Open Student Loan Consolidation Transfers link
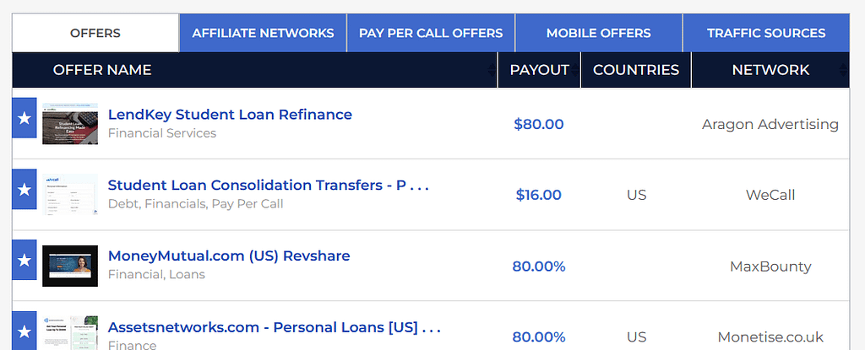This screenshot has height=350, width=865. tap(268, 186)
